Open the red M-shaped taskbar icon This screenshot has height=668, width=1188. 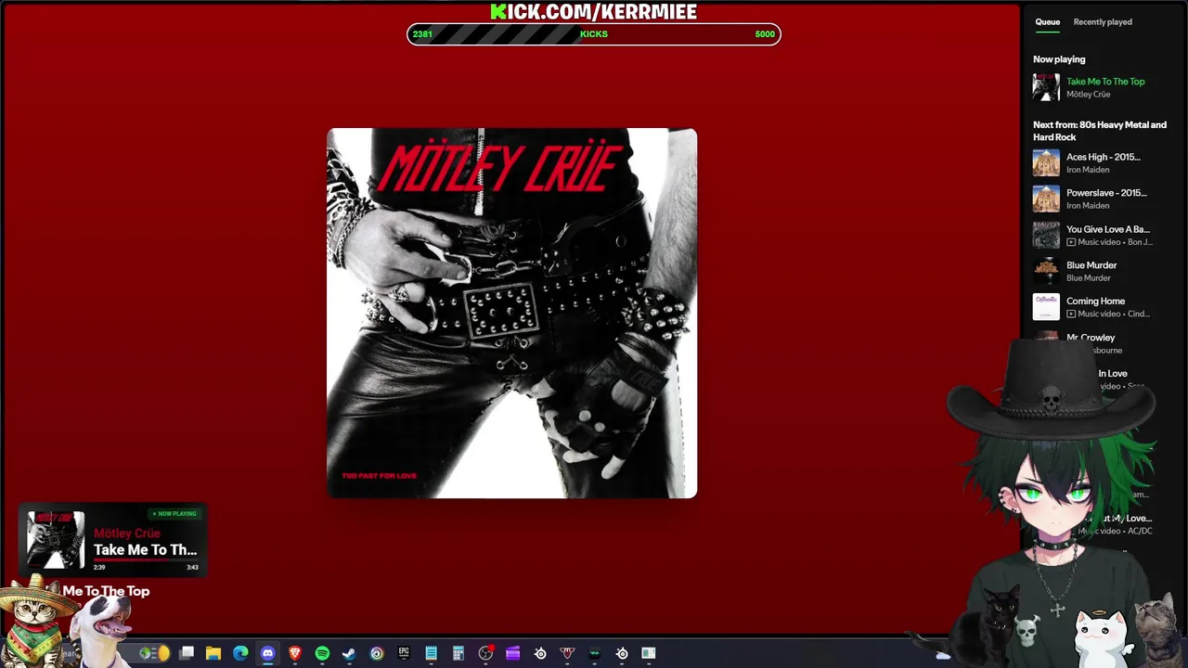pos(567,653)
